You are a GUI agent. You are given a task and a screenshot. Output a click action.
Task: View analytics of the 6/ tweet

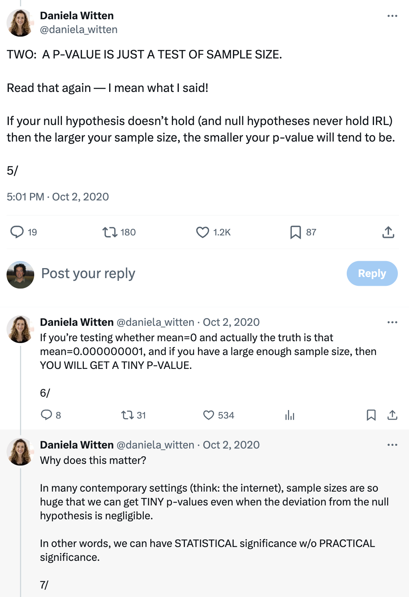coord(289,415)
